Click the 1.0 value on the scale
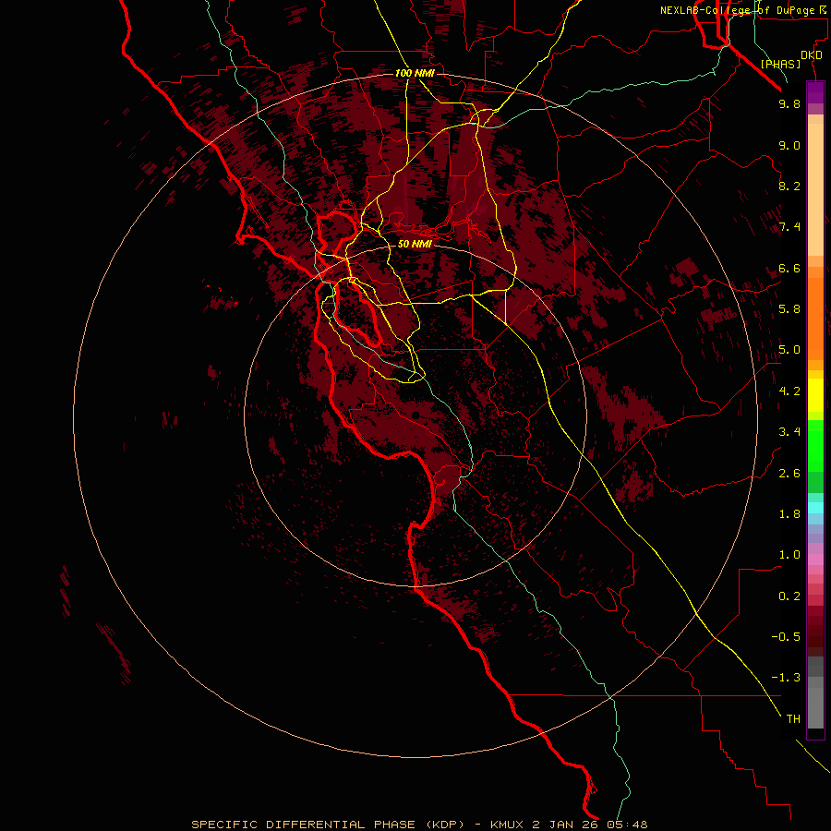The width and height of the screenshot is (831, 831). (x=789, y=555)
